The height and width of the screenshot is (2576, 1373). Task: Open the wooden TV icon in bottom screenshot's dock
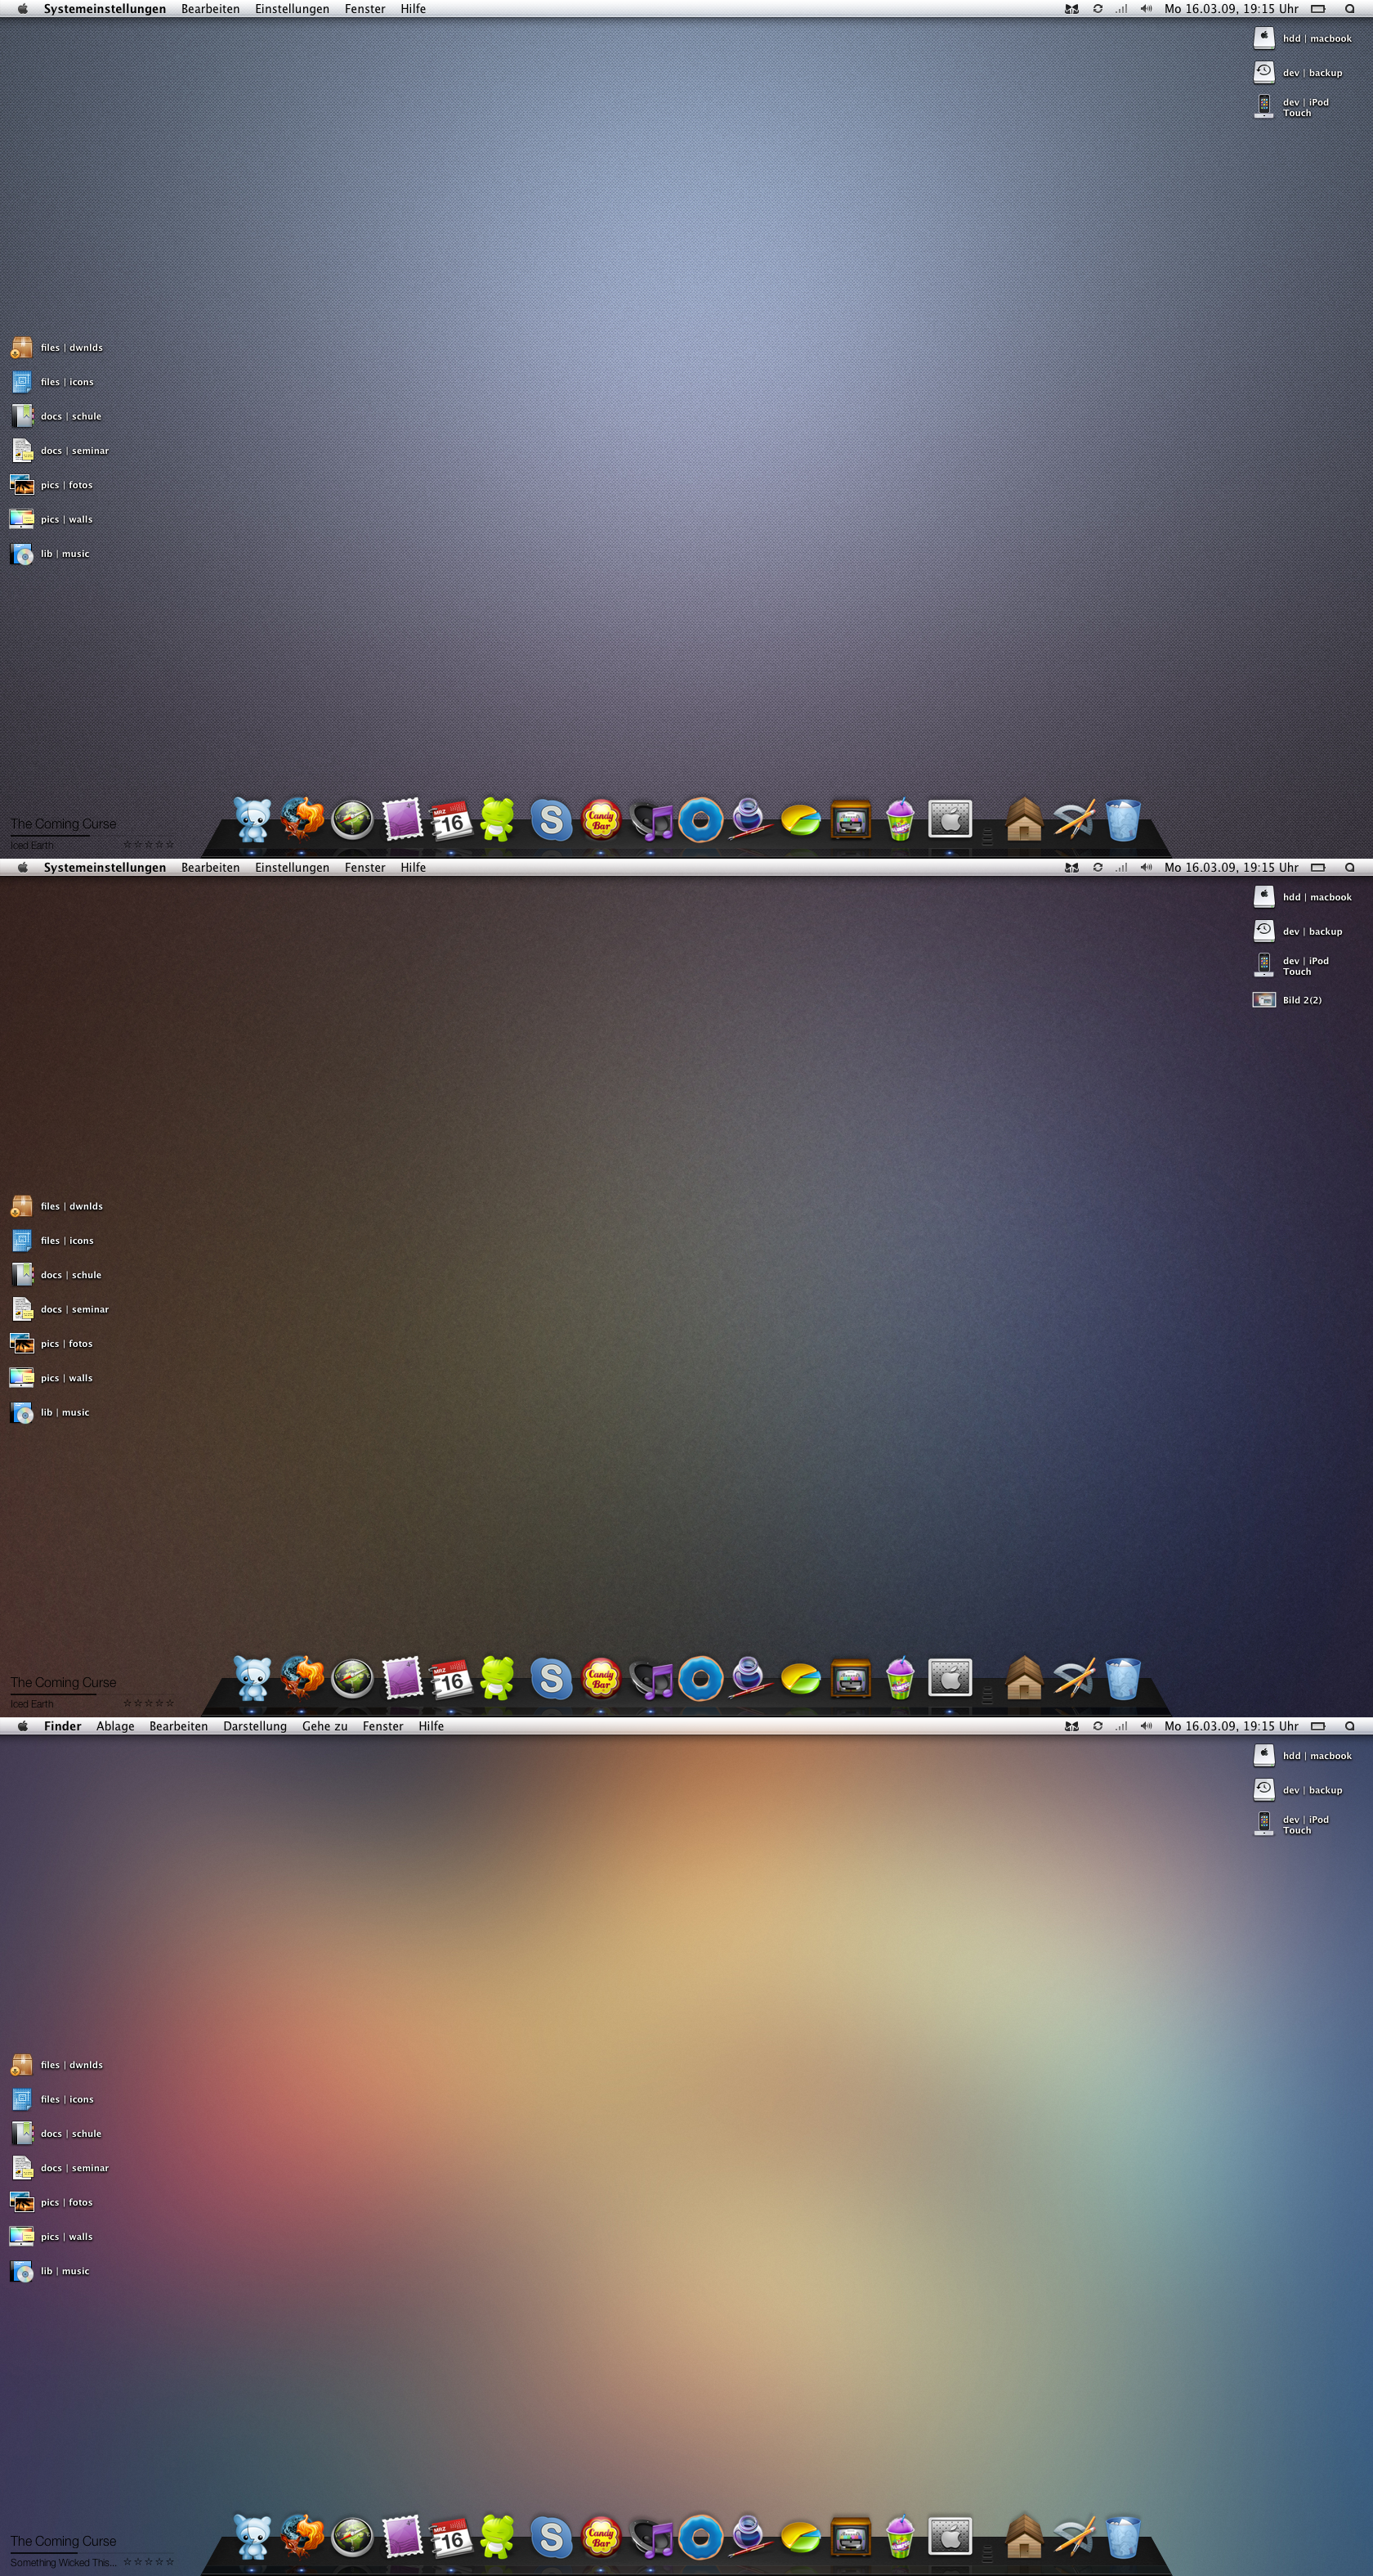(851, 2538)
